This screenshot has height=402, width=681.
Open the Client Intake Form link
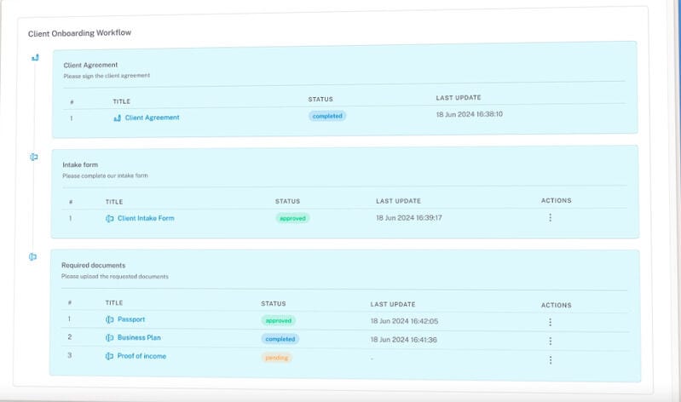click(146, 218)
